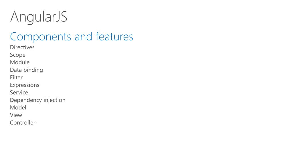
Task: Click the word "Components" in the heading
Action: [x=41, y=37]
